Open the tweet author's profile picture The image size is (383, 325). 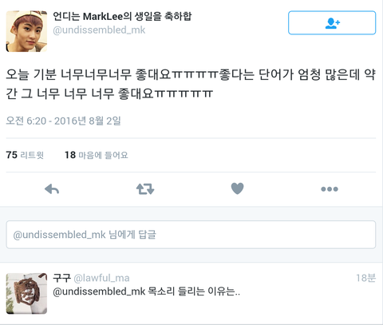click(26, 31)
